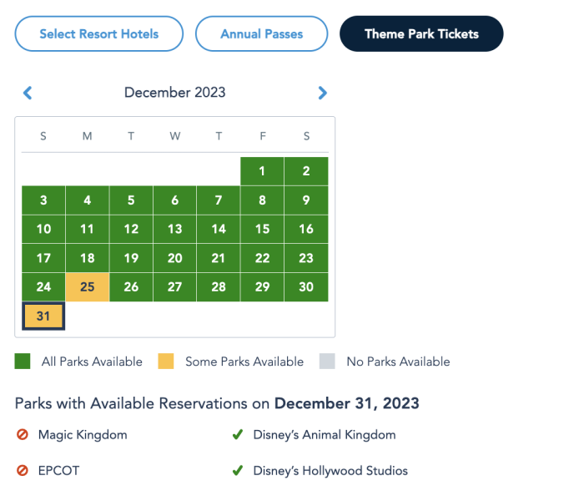
Task: Select December 15 date
Action: pos(262,229)
